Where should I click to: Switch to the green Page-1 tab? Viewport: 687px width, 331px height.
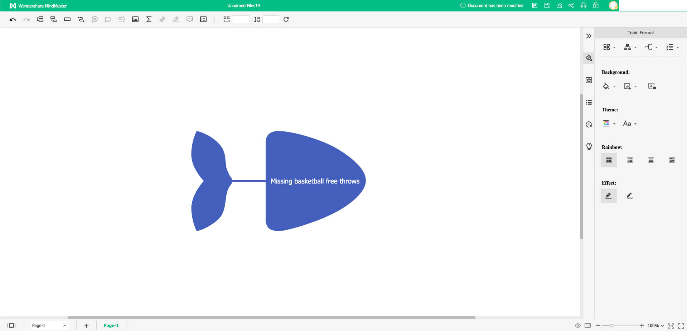(111, 326)
